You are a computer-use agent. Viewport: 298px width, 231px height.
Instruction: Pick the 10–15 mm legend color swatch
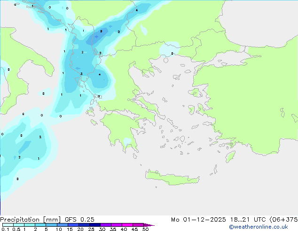click(62, 225)
